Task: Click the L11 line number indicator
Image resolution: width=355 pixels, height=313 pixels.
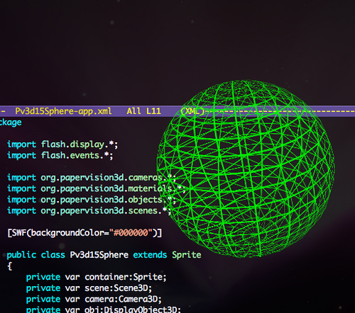Action: (x=153, y=111)
